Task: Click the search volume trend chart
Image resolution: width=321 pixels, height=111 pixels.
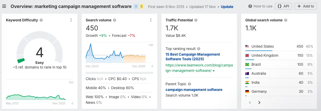Action: [116, 53]
